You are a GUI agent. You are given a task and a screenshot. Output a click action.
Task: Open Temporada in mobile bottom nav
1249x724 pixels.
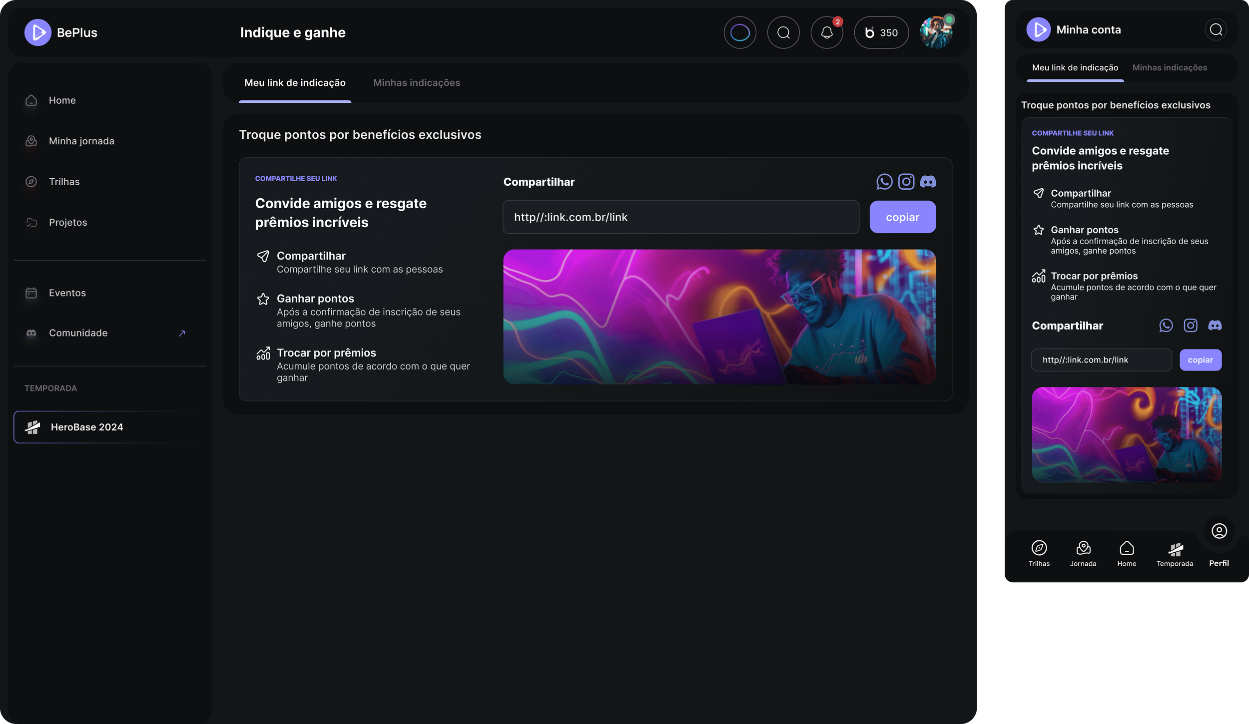coord(1175,554)
